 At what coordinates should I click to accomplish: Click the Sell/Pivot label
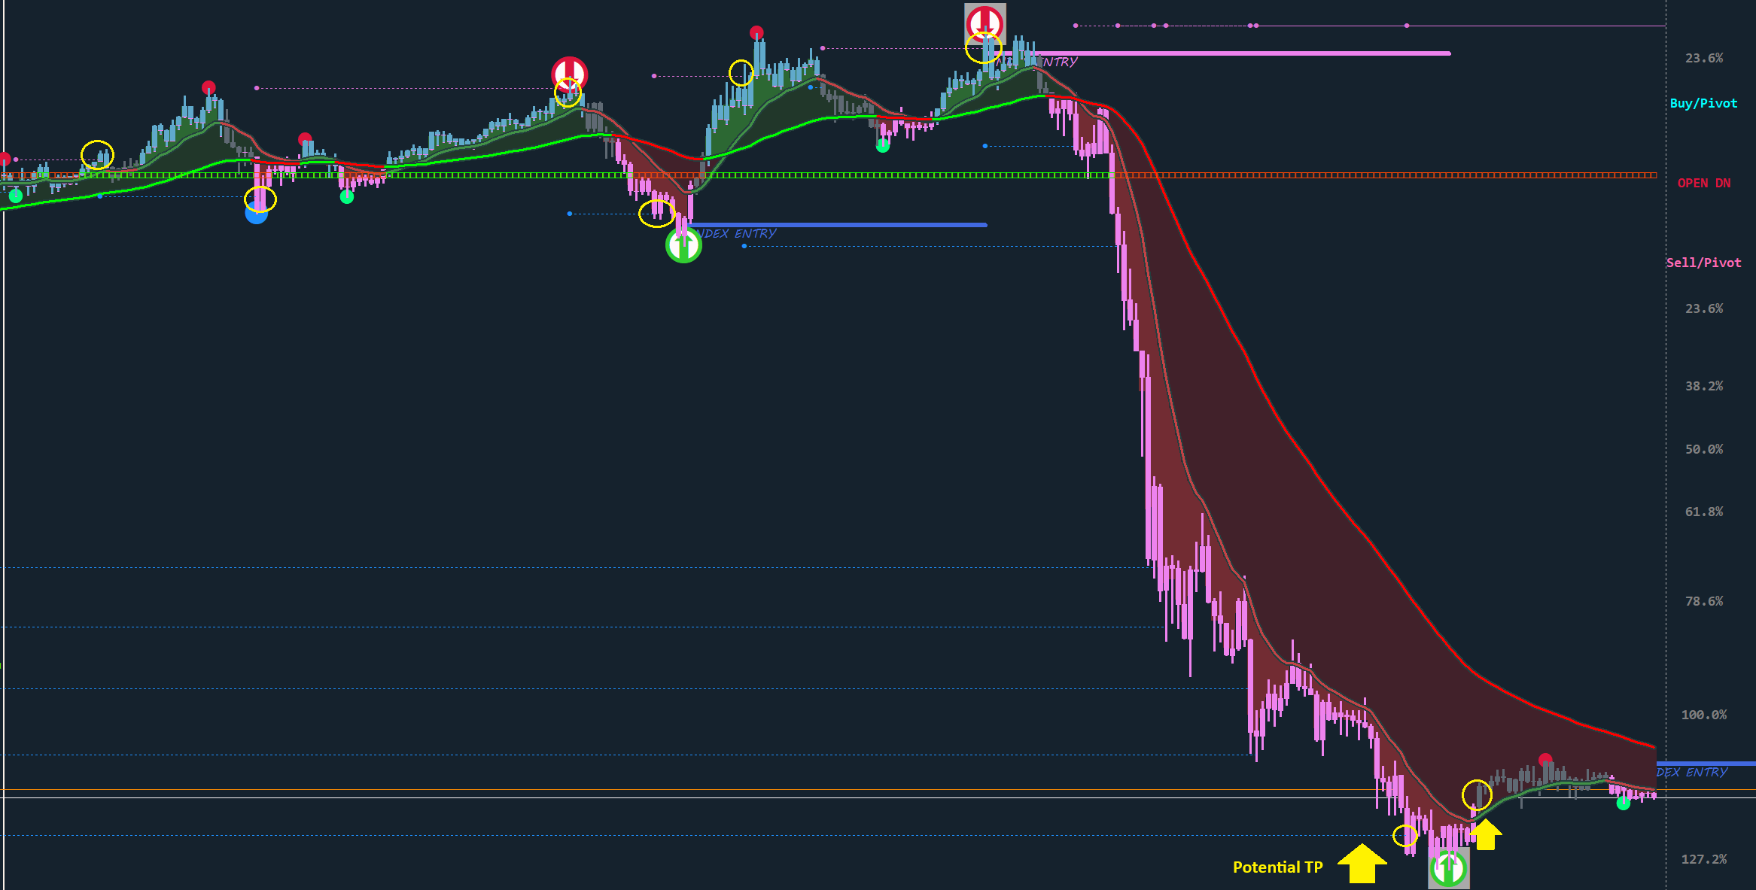point(1703,263)
